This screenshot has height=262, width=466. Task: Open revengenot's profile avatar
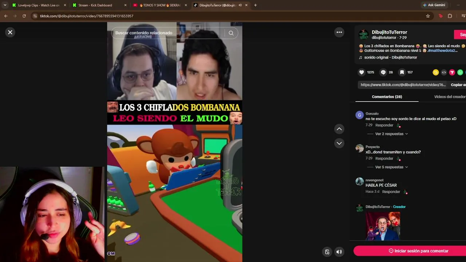pos(359,182)
